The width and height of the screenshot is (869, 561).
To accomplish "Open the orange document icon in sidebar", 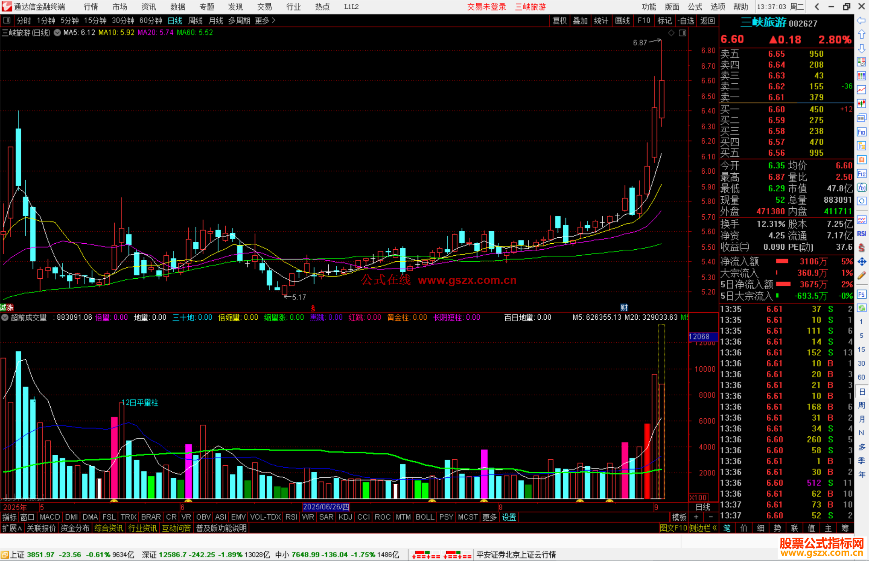I will [861, 160].
